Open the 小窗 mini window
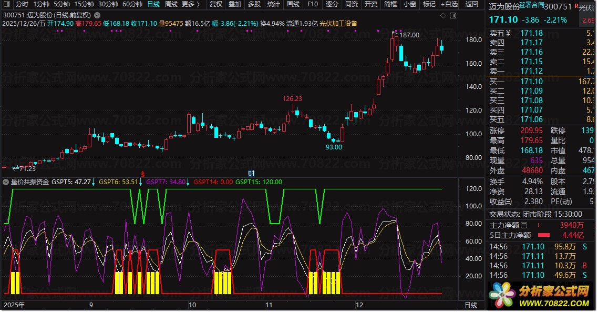The width and height of the screenshot is (598, 312). pos(409,4)
